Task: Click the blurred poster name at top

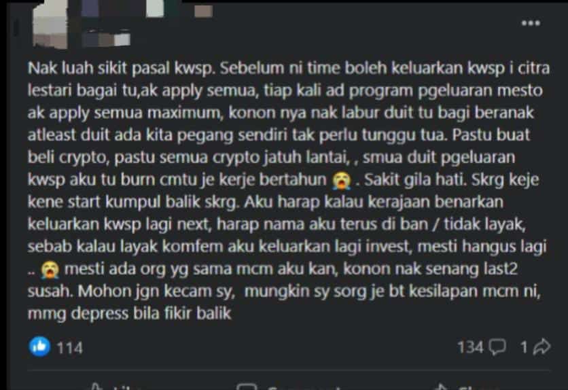Action: 147,9
